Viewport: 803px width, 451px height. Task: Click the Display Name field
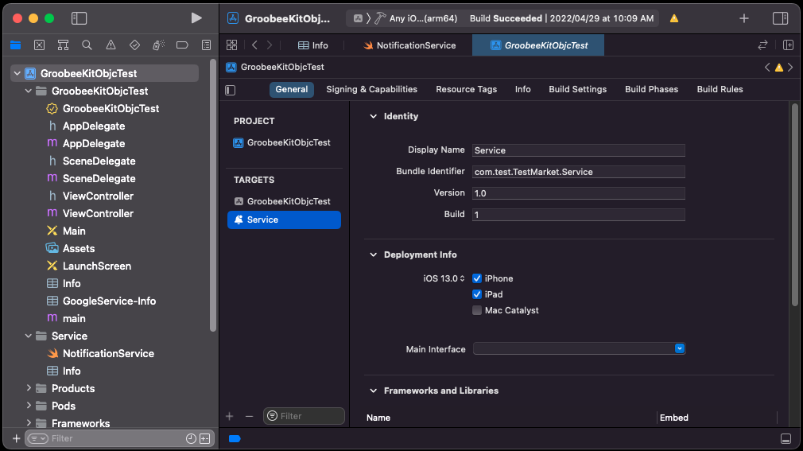pyautogui.click(x=578, y=150)
